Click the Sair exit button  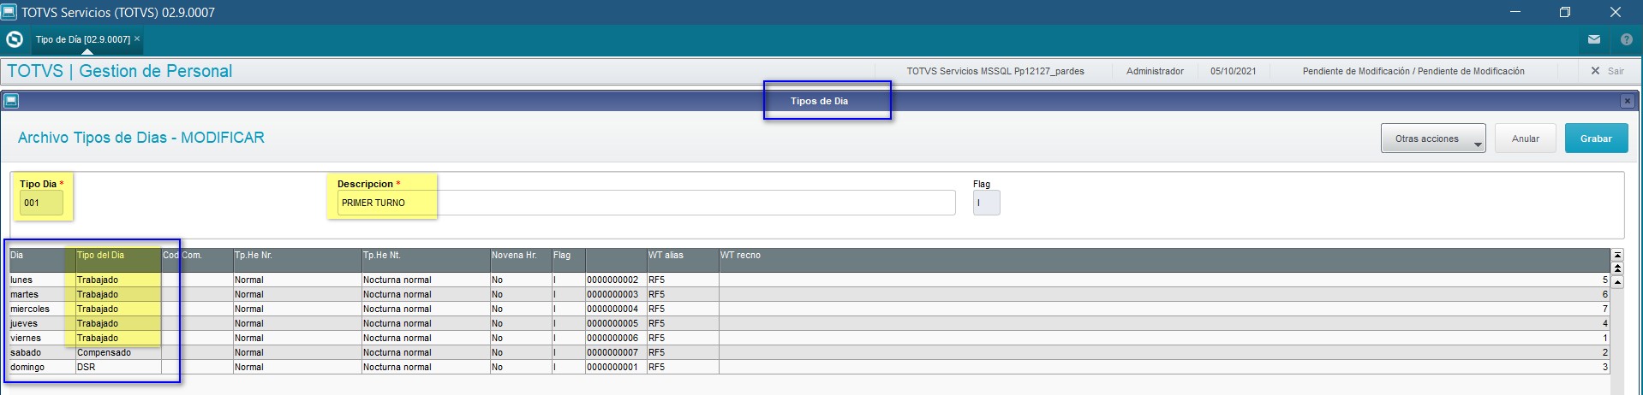(x=1608, y=71)
